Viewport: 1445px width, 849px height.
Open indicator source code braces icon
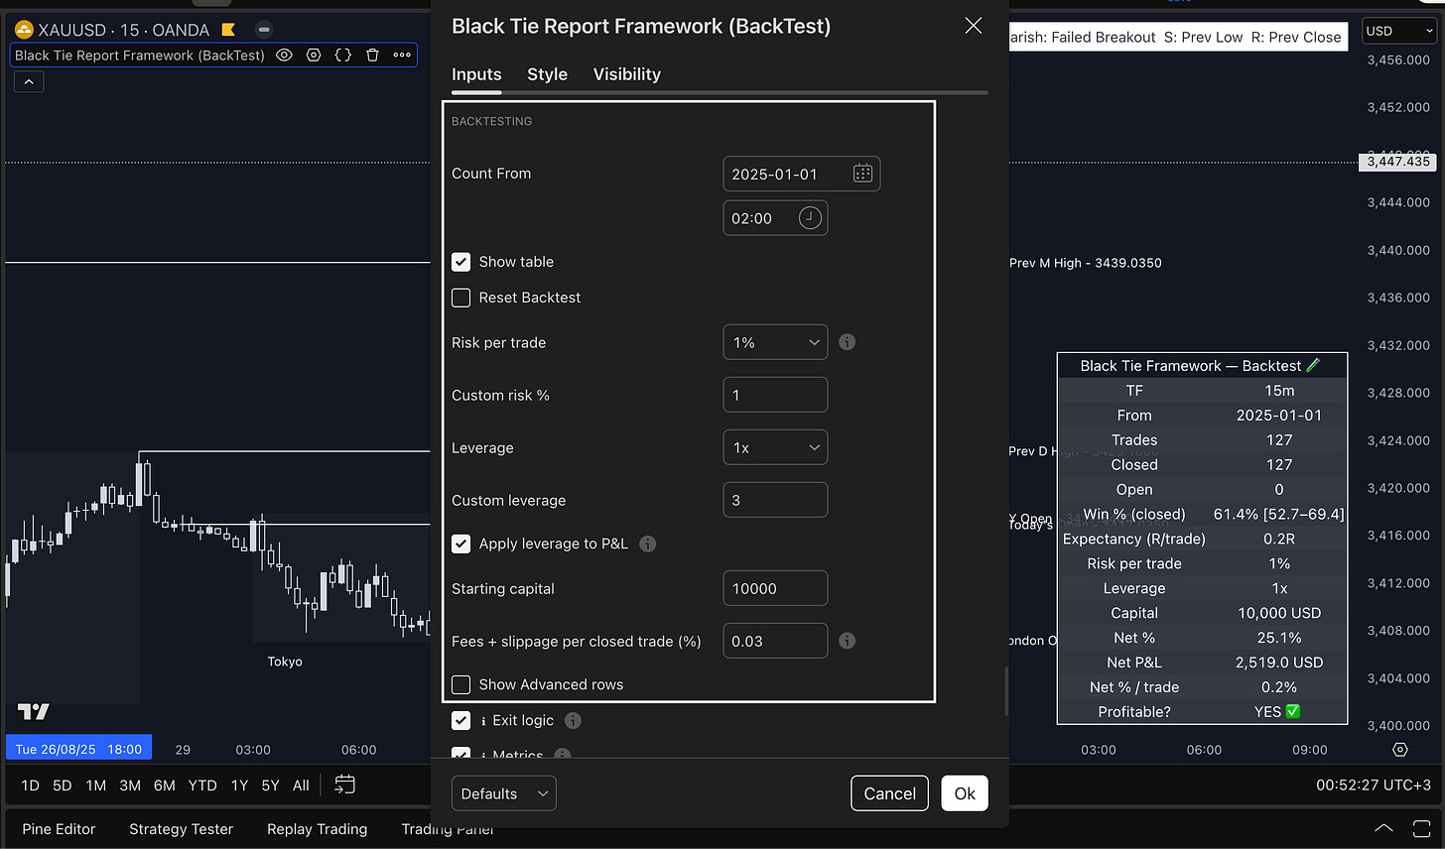point(342,56)
